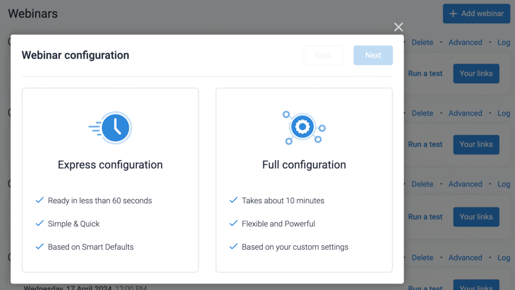Click the plus icon on Add webinar

[x=453, y=14]
